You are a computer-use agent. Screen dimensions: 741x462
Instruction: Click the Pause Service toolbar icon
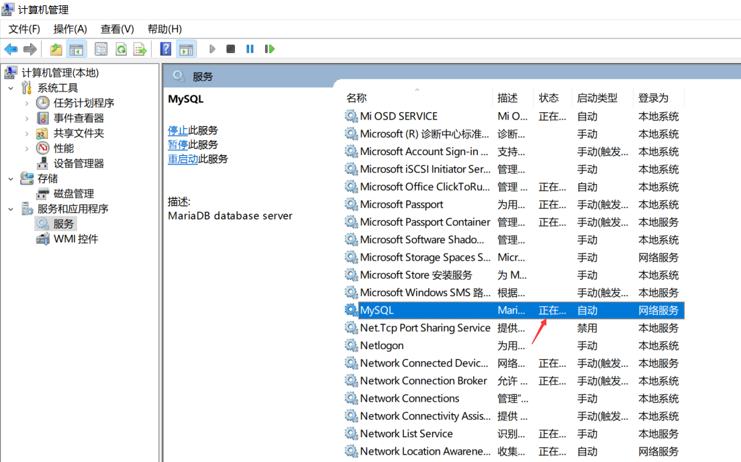click(x=250, y=49)
